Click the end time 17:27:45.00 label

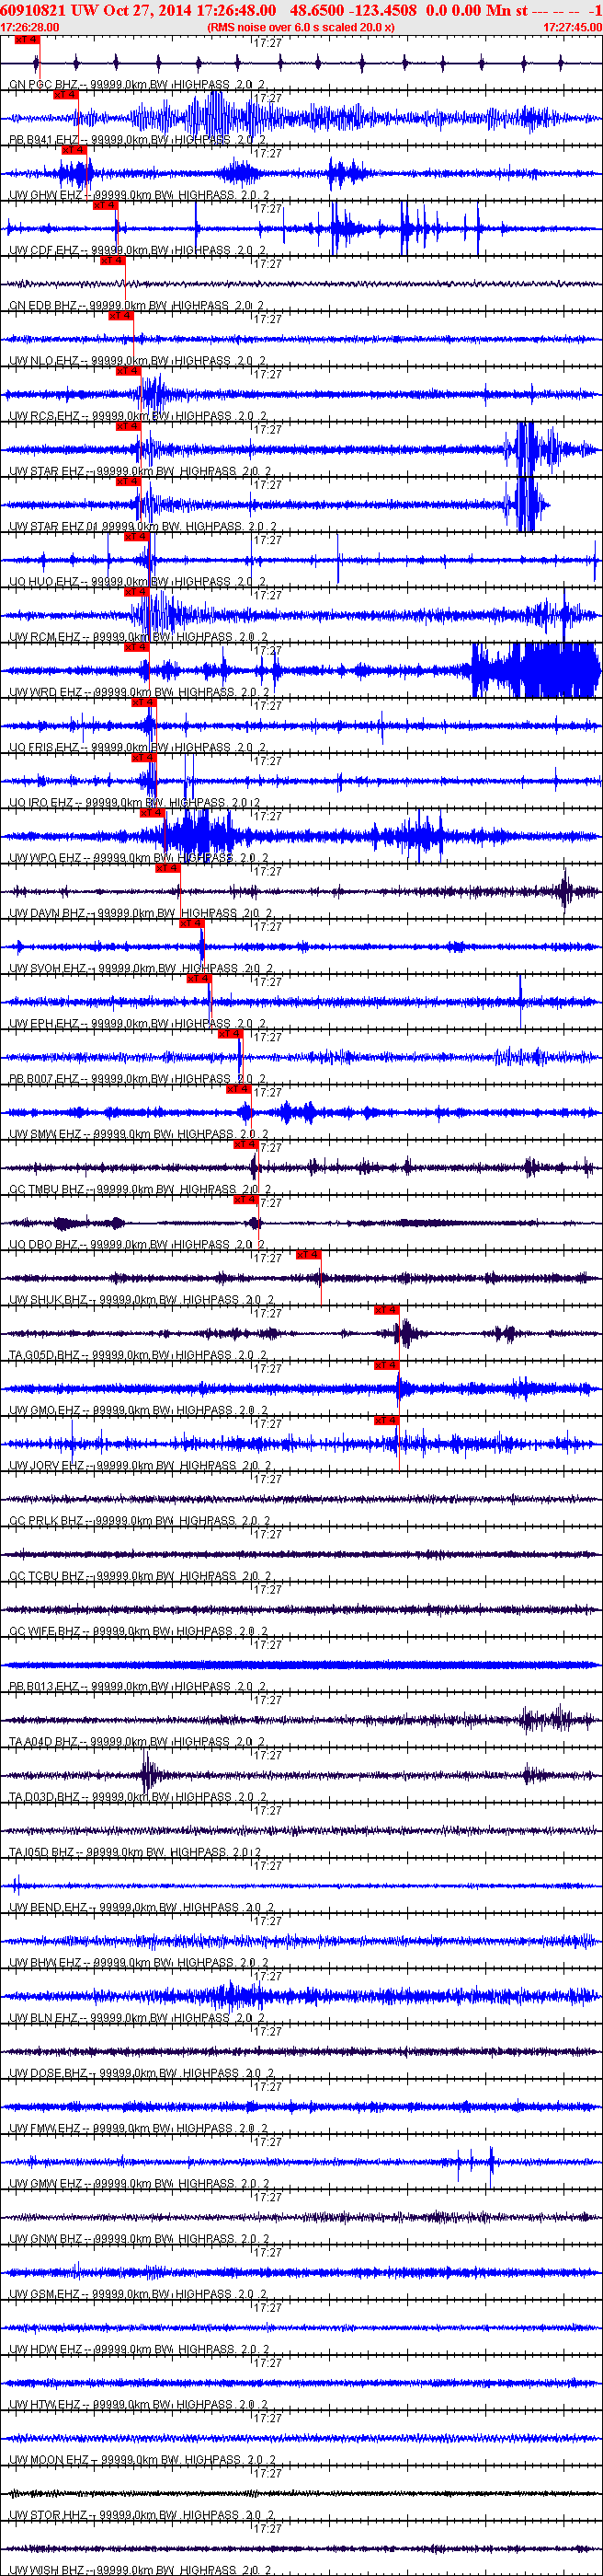pos(573,27)
